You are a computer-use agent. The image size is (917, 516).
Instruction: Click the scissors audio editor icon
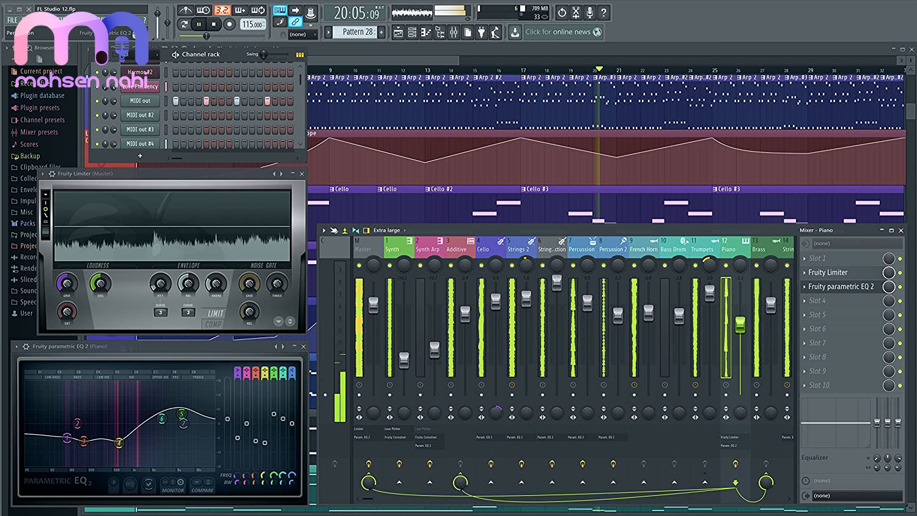tap(576, 12)
